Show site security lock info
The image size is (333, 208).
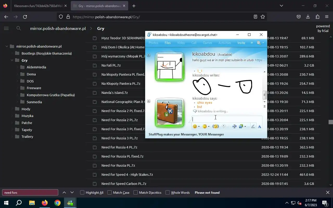tap(68, 17)
